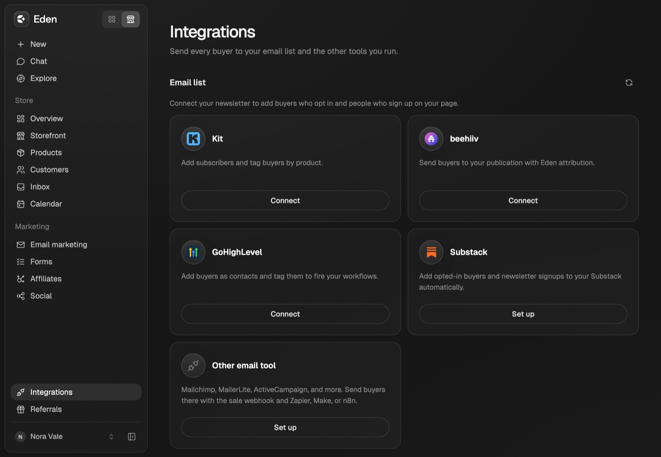Click the Nora Vale user name
This screenshot has width=661, height=457.
tap(46, 436)
